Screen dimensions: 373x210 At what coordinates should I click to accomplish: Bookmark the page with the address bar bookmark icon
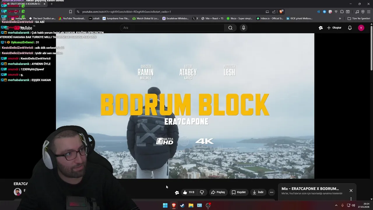[71, 12]
